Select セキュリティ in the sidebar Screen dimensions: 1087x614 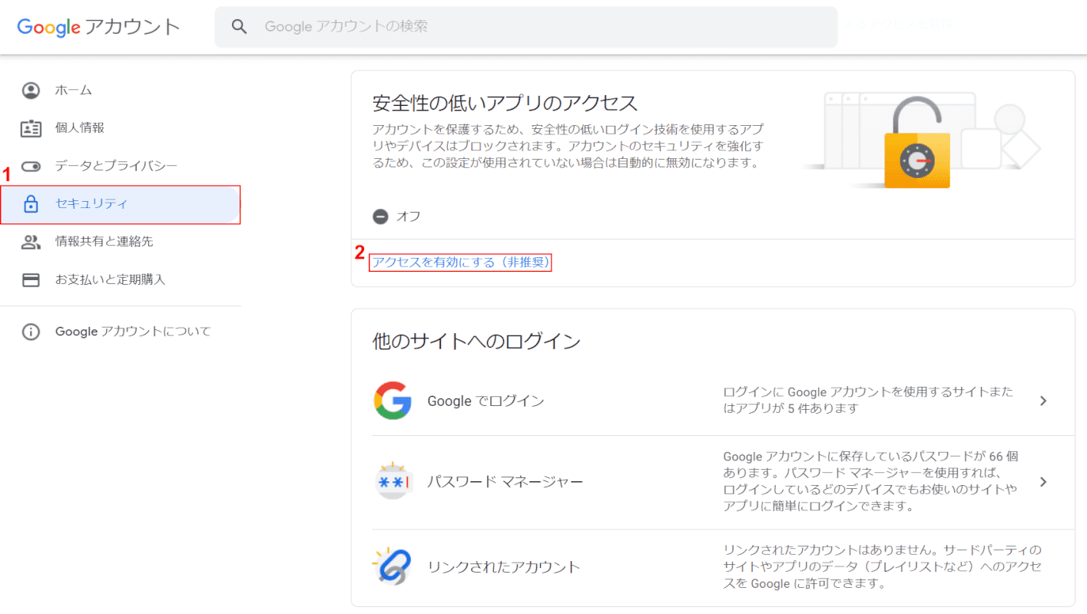[121, 204]
